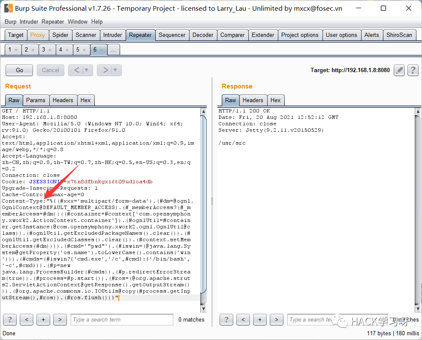Image resolution: width=422 pixels, height=340 pixels.
Task: Open the Repeater menu in menu bar
Action: click(53, 22)
